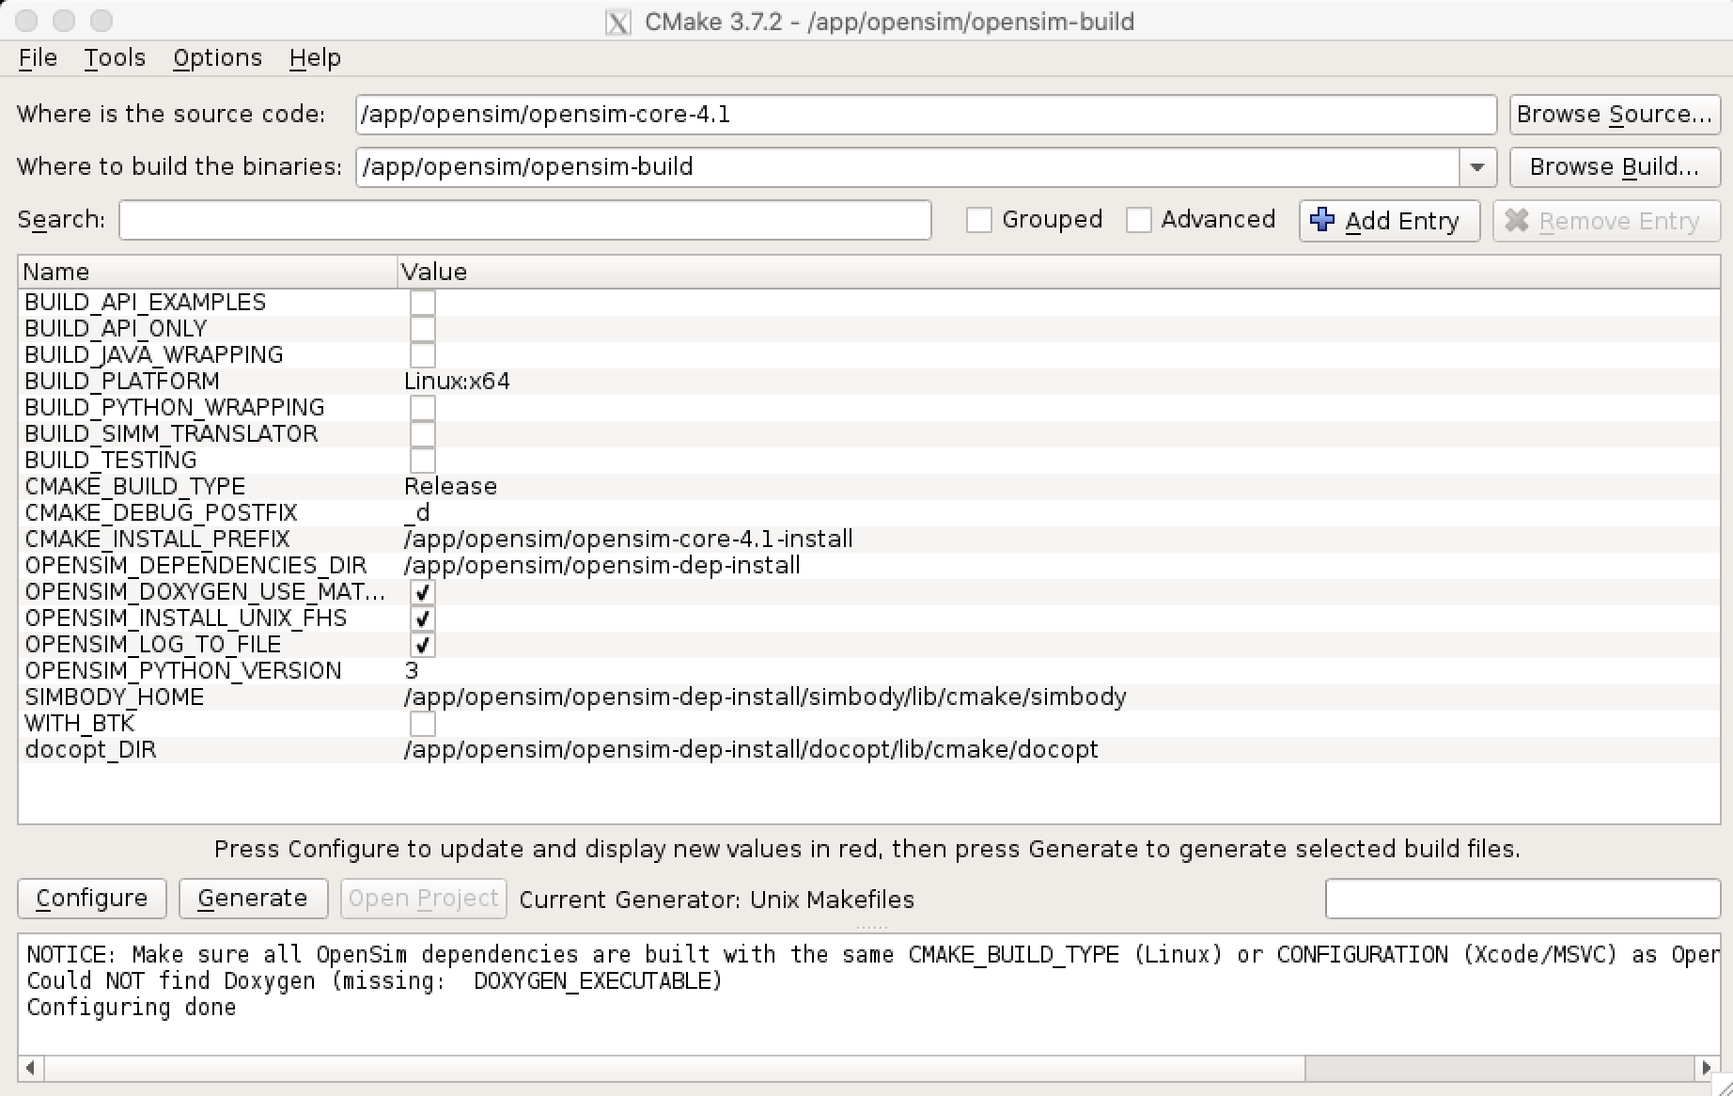Image resolution: width=1733 pixels, height=1096 pixels.
Task: Enable the Advanced checkbox
Action: [1139, 219]
